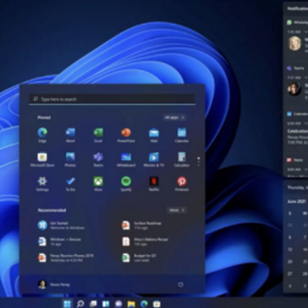Select date 20 in the calendar

pyautogui.click(x=290, y=262)
